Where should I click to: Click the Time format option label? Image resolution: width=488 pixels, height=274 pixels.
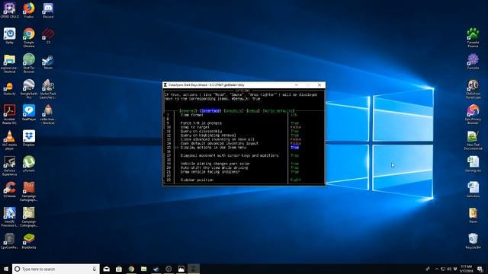tap(191, 115)
